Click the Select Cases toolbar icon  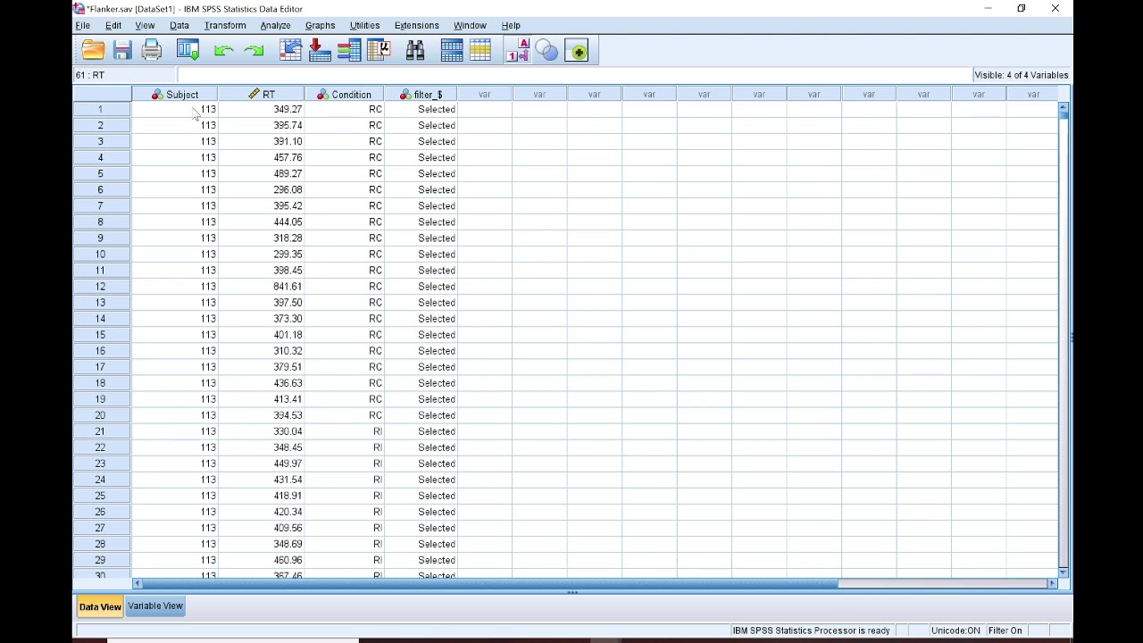[480, 51]
